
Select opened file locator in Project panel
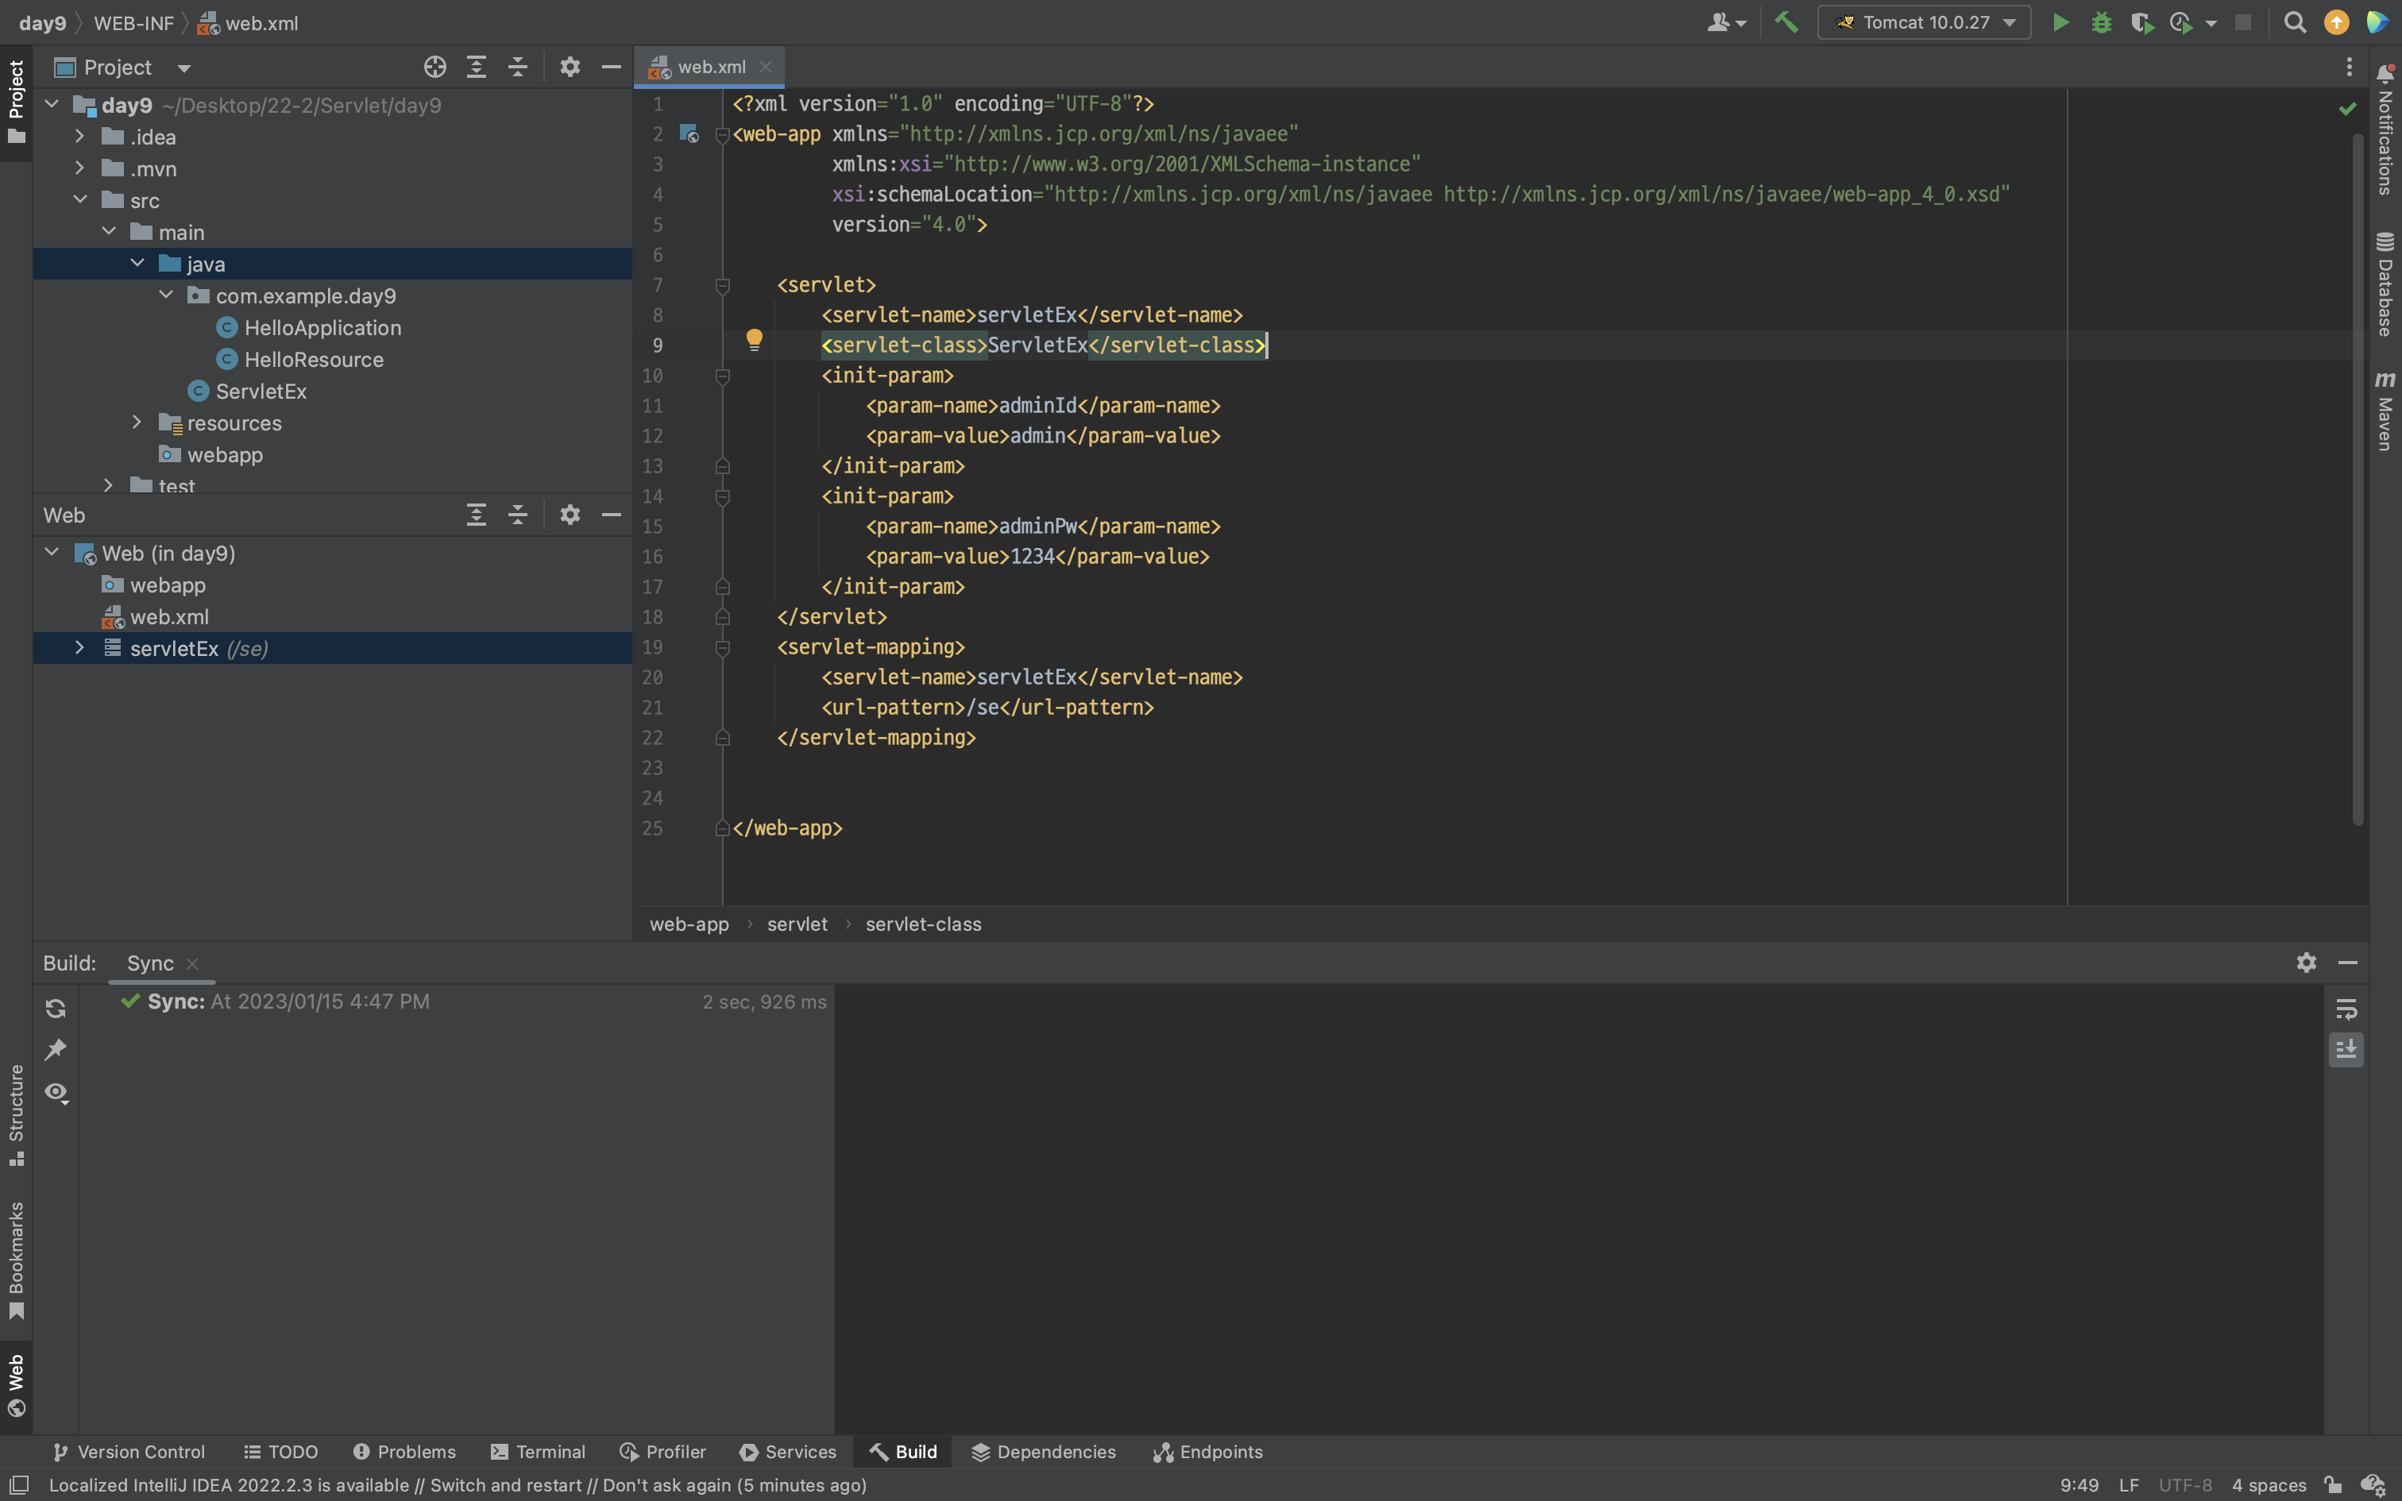click(434, 67)
